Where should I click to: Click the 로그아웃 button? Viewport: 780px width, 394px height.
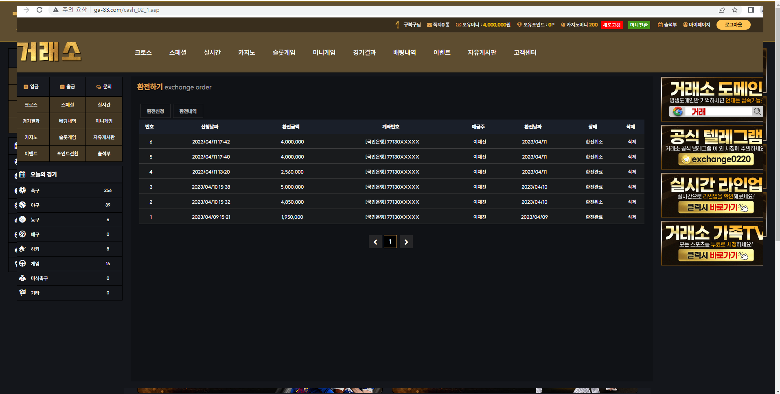tap(733, 25)
